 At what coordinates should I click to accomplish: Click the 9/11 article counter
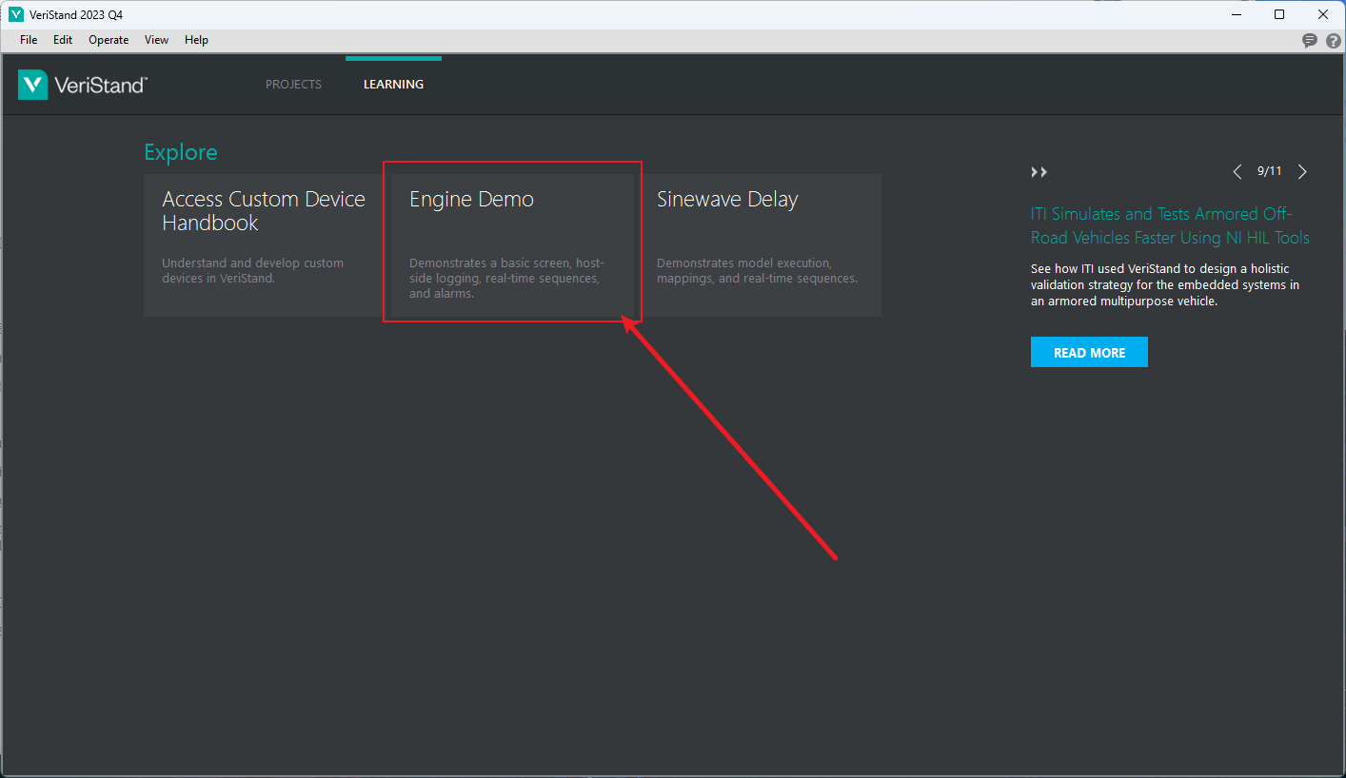coord(1270,171)
